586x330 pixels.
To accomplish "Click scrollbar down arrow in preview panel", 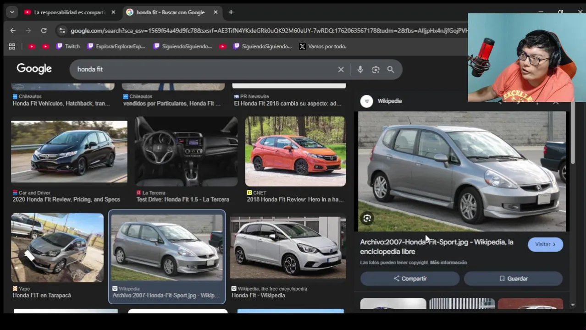I will pyautogui.click(x=573, y=305).
